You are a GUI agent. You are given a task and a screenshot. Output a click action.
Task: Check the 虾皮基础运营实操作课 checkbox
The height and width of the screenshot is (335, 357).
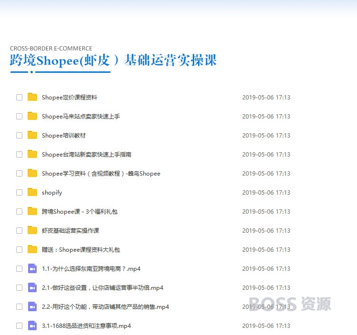tap(20, 231)
